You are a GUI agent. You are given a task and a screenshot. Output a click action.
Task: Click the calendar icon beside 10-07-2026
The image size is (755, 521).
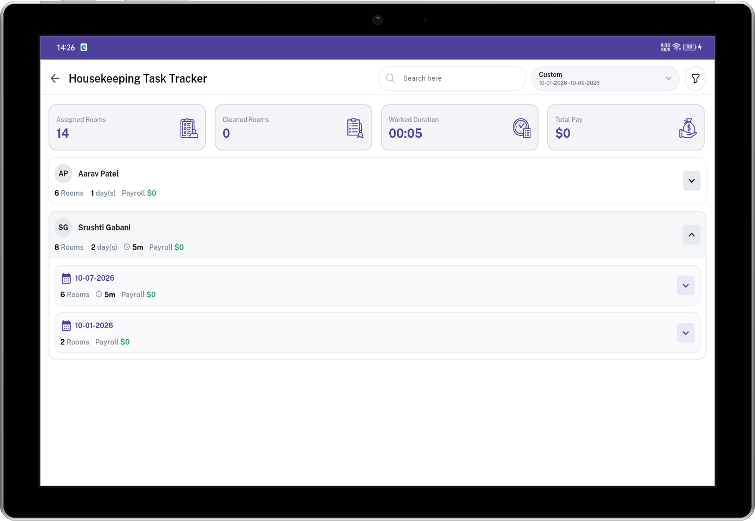point(66,278)
